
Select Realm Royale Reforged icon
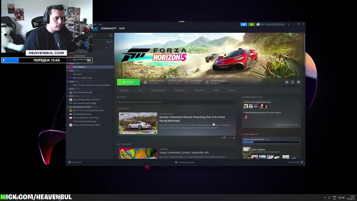(x=71, y=92)
